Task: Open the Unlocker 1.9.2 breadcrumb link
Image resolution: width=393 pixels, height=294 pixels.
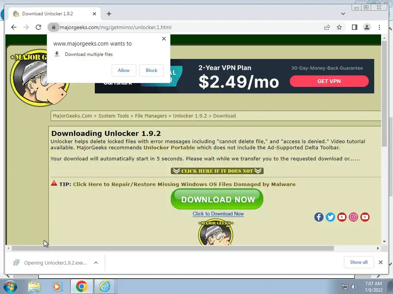Action: [190, 116]
